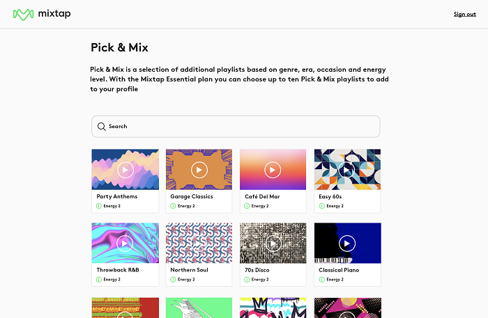Click the Sign out link

[x=464, y=14]
